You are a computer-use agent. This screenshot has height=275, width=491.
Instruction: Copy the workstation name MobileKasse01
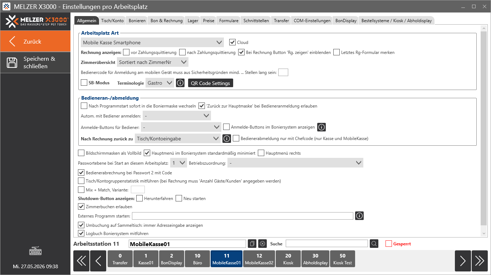pyautogui.click(x=252, y=244)
